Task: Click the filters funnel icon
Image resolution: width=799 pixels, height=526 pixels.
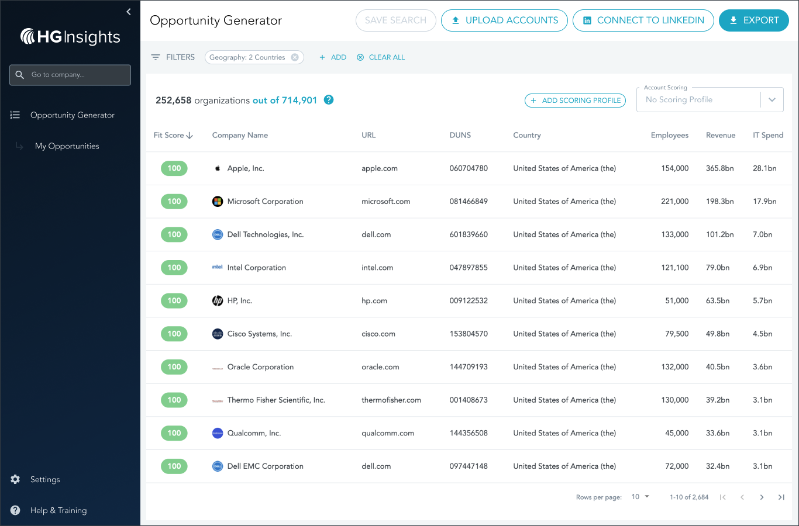Action: pyautogui.click(x=156, y=57)
